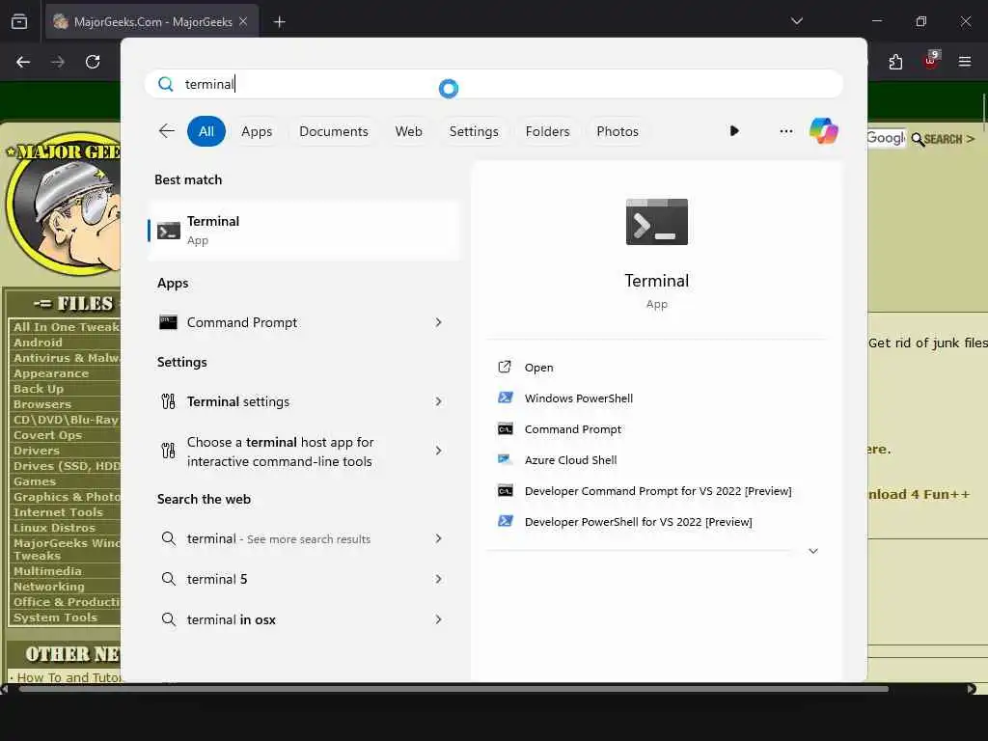Screen dimensions: 988x741
Task: Expand the actions list with down chevron
Action: [812, 551]
